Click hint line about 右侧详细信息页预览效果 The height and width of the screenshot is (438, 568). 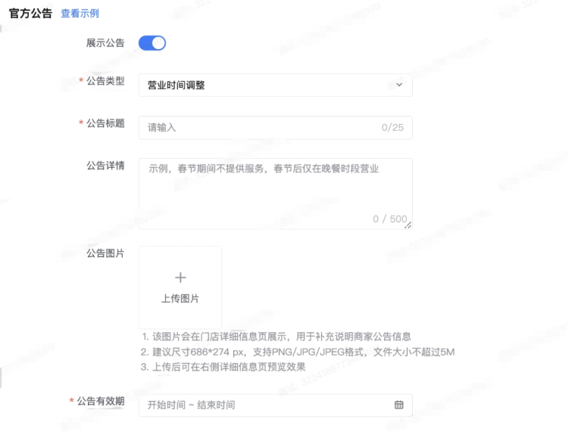point(223,367)
